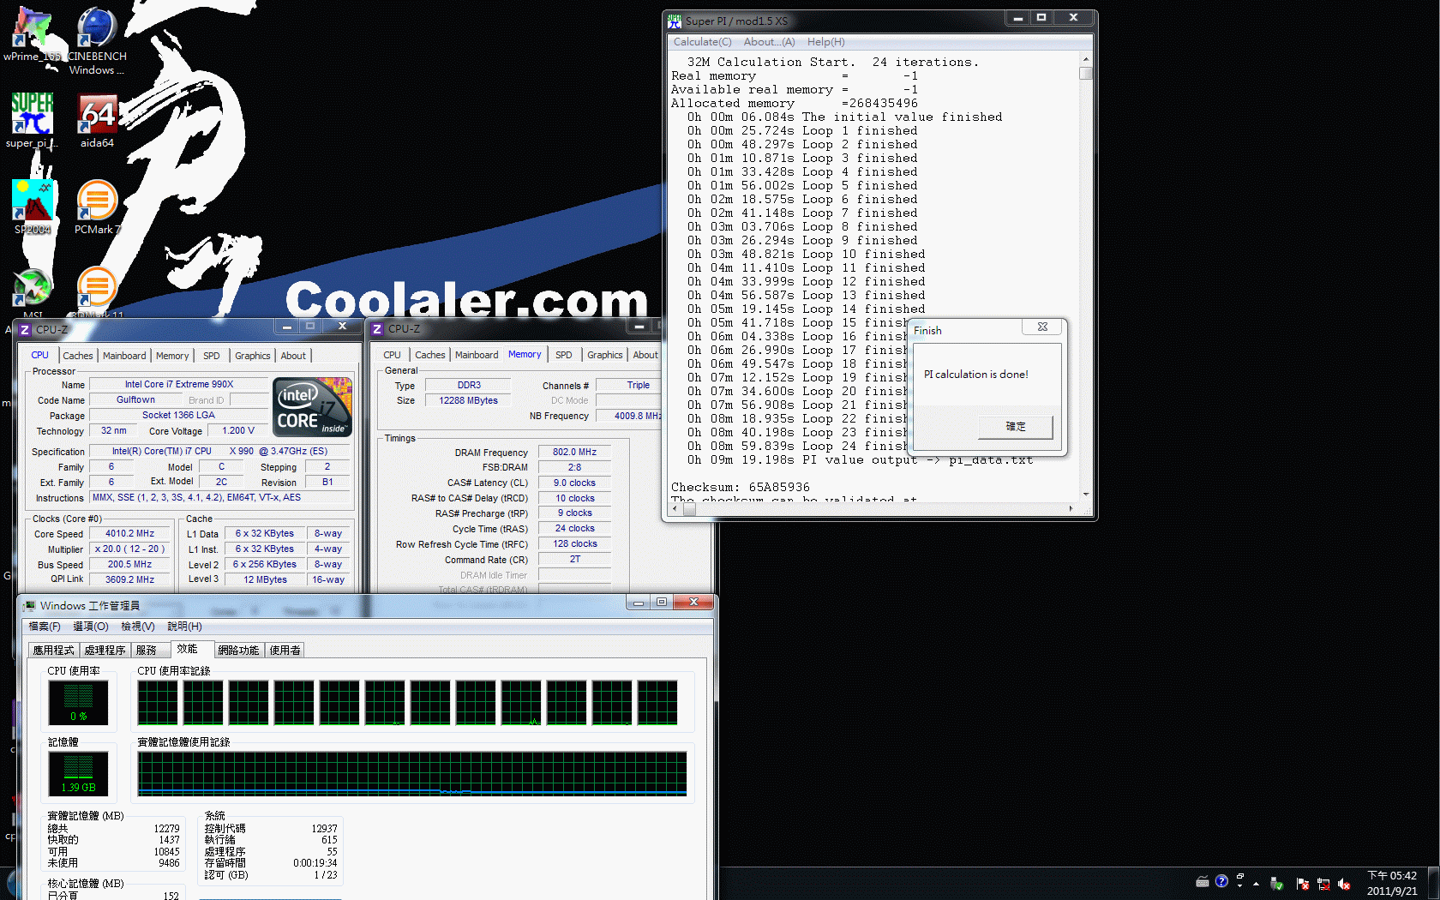This screenshot has width=1440, height=900.
Task: Click Super PI vertical scrollbar up arrow
Action: (1086, 59)
